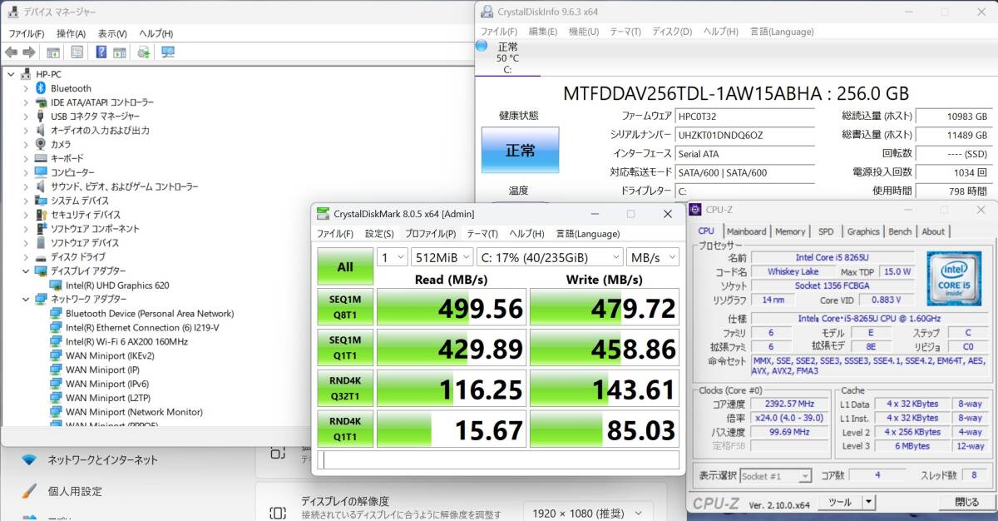Click the disk drive (ディスク ドライブ) icon

40,257
